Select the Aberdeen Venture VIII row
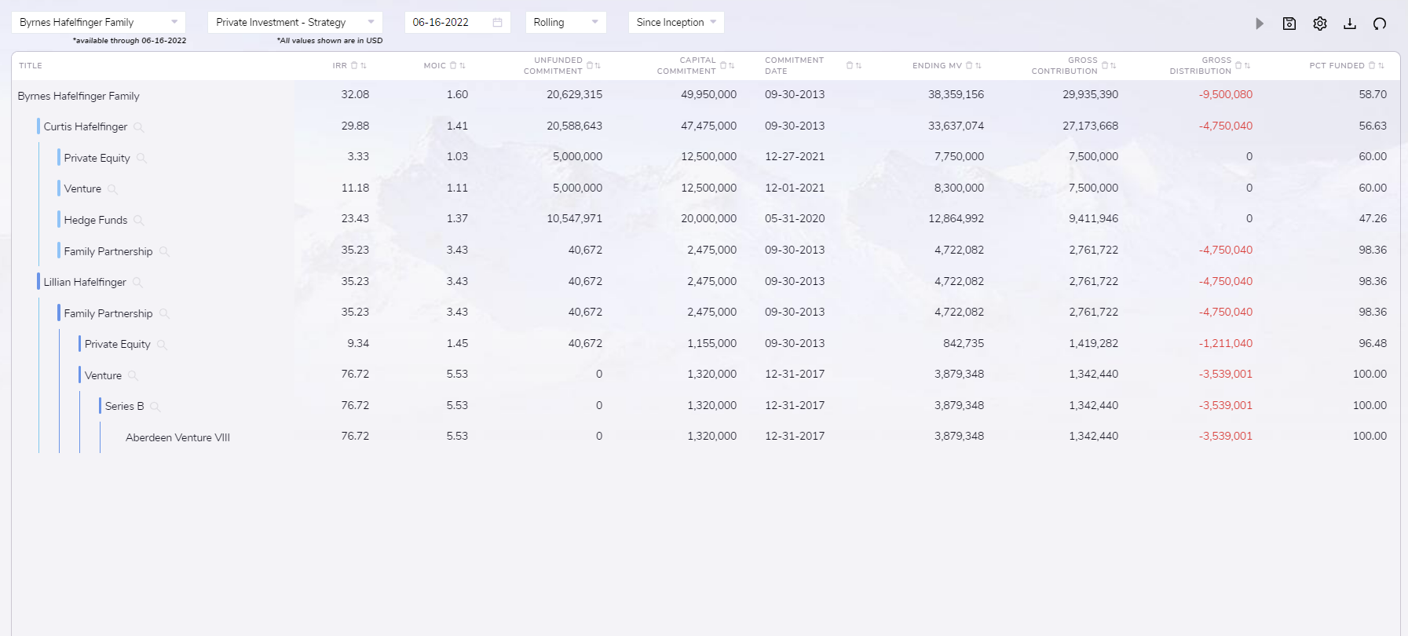Image resolution: width=1408 pixels, height=636 pixels. [x=177, y=437]
